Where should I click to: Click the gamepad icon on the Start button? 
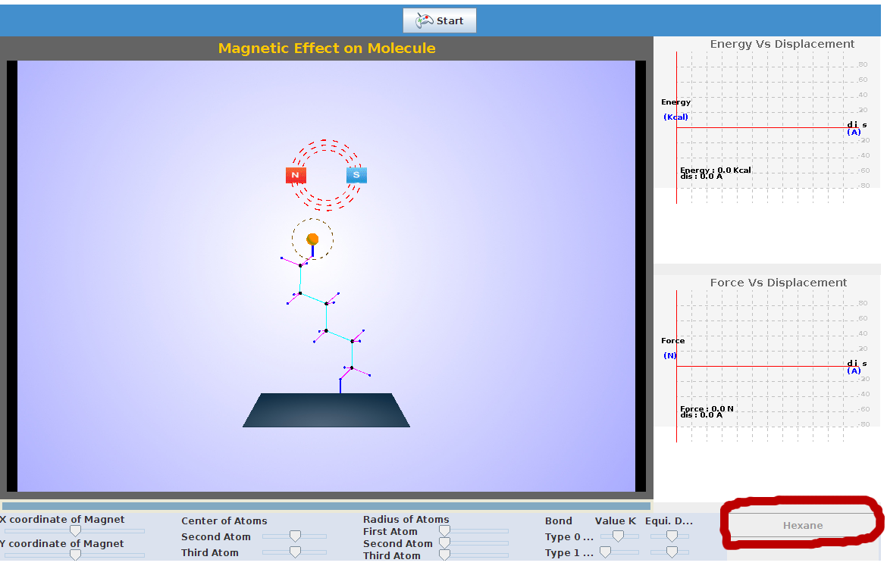tap(425, 21)
